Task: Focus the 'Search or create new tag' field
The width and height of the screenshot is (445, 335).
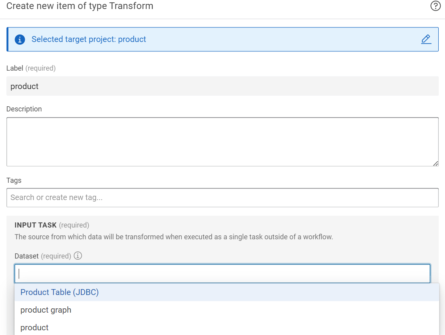Action: [x=222, y=198]
